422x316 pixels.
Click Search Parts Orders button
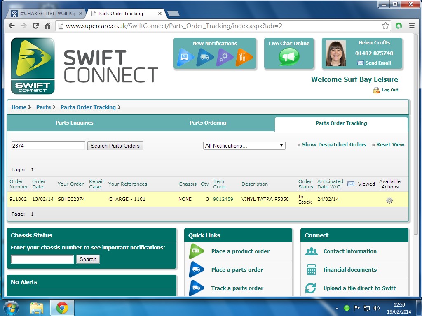click(115, 146)
